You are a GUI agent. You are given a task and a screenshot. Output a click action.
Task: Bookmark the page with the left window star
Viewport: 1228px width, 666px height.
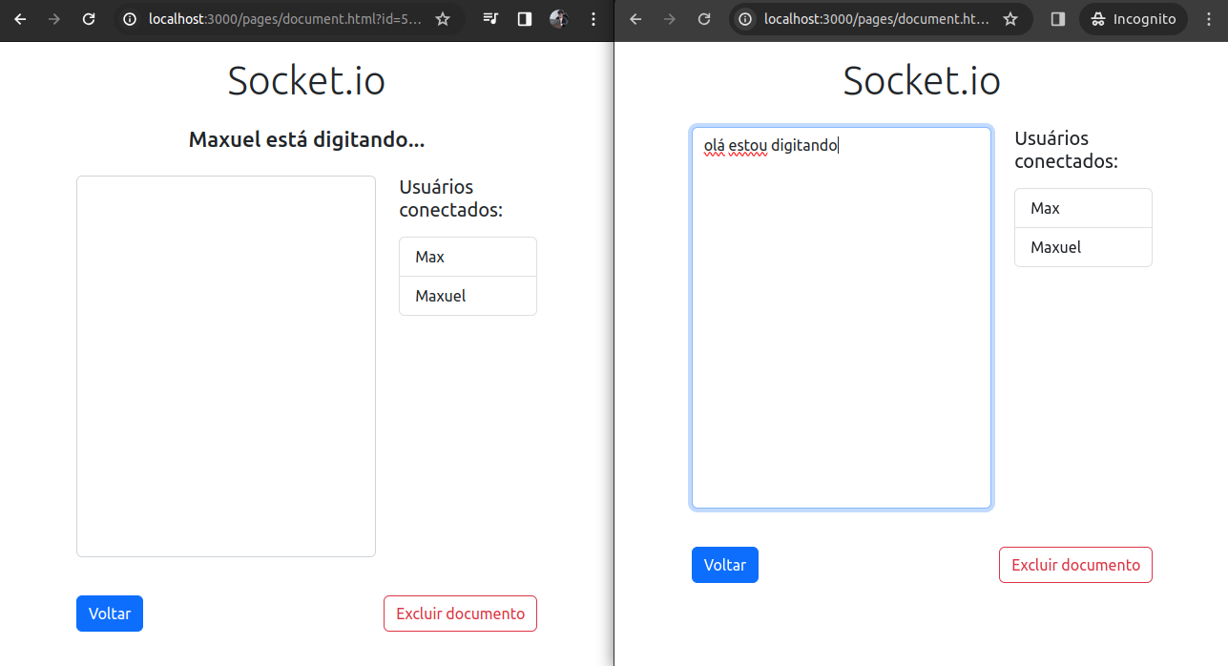443,19
